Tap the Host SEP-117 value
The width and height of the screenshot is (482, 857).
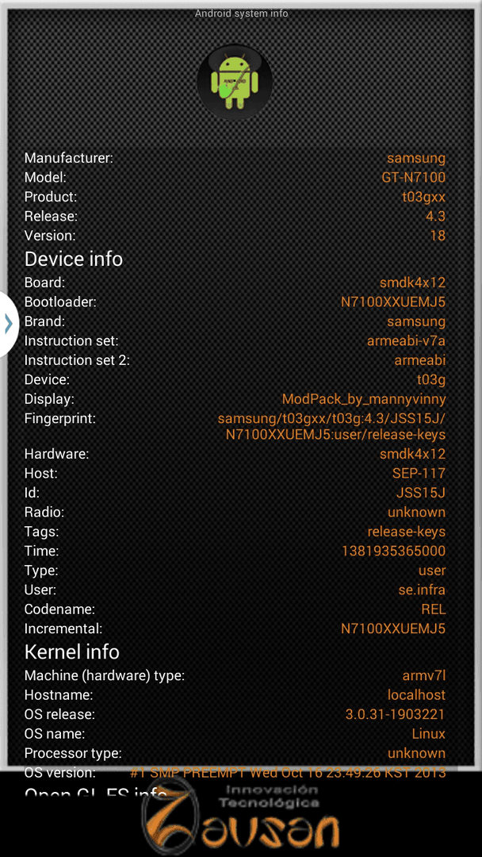[x=419, y=473]
